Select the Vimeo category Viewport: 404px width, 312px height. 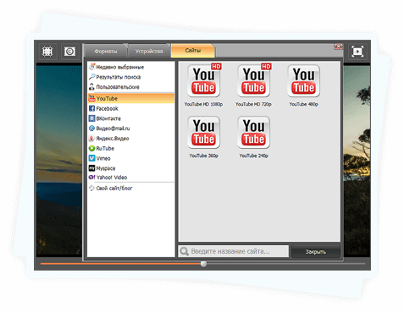click(x=131, y=158)
